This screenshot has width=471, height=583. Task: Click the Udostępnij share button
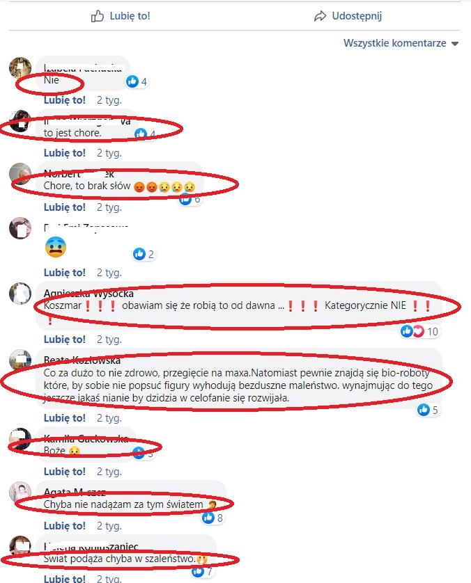pos(348,16)
